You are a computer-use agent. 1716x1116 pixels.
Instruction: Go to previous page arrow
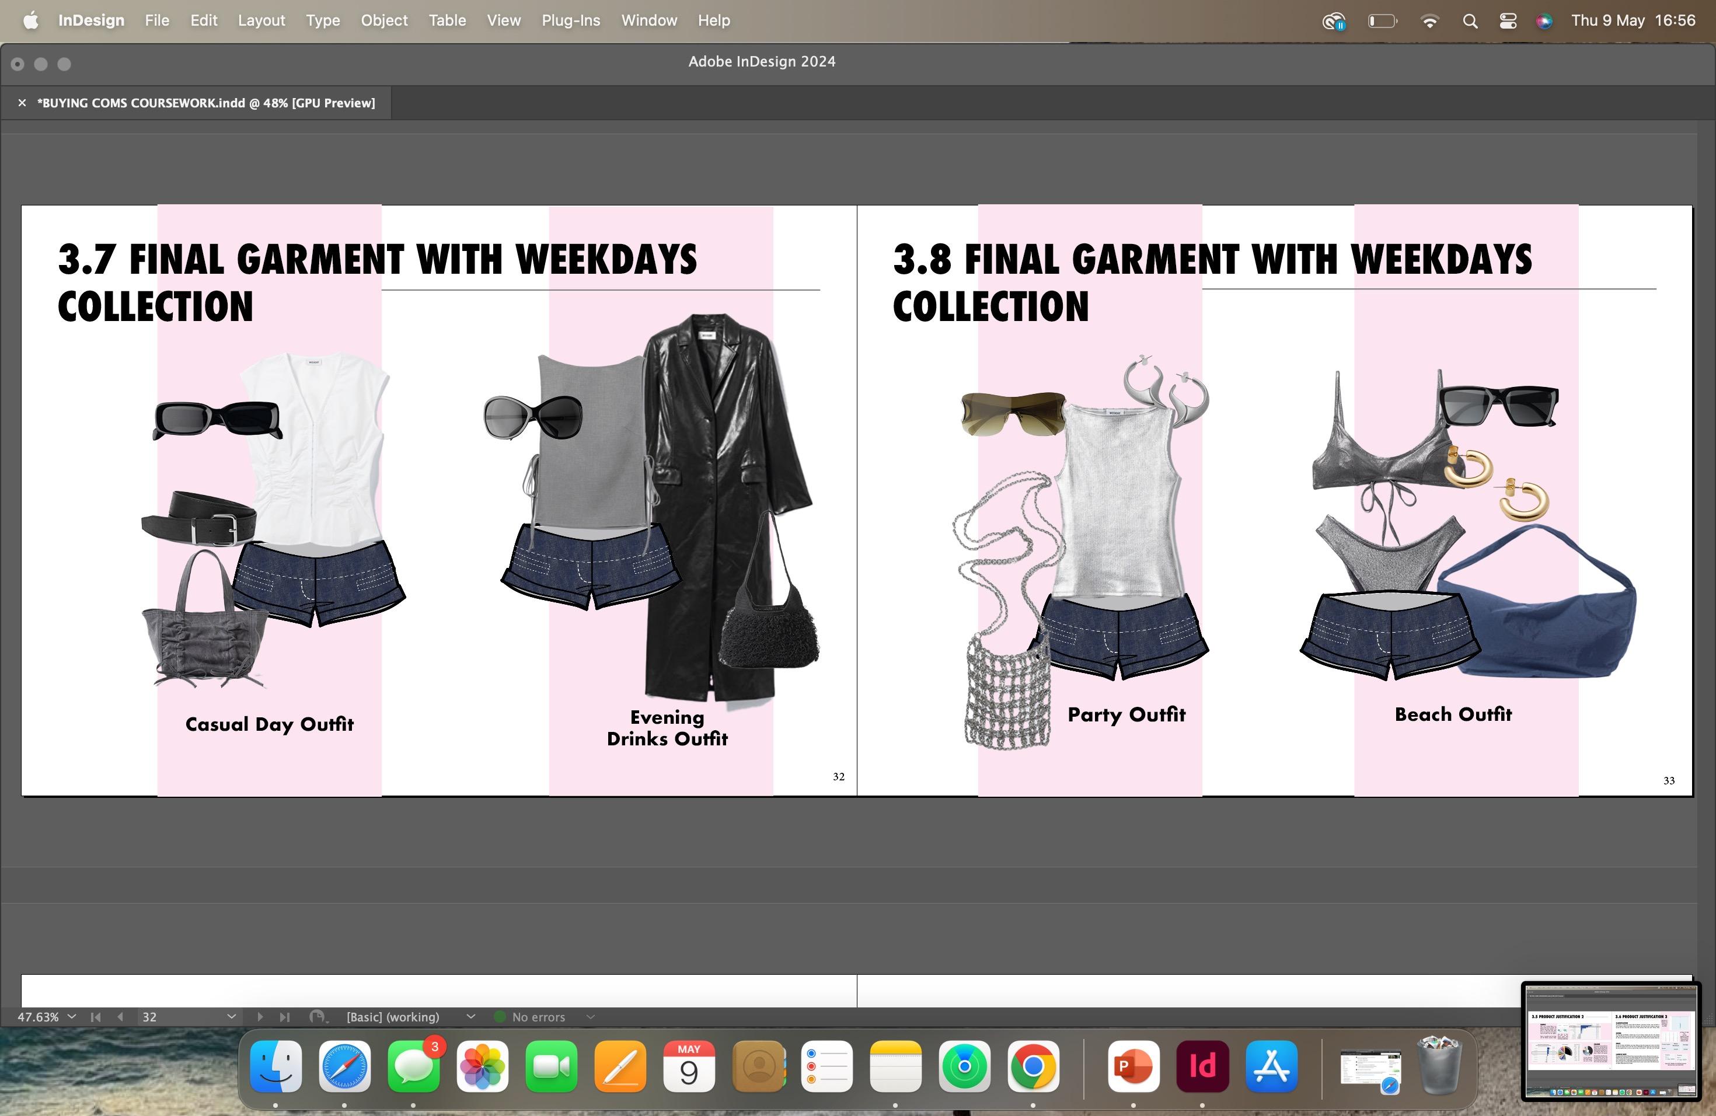[120, 1017]
